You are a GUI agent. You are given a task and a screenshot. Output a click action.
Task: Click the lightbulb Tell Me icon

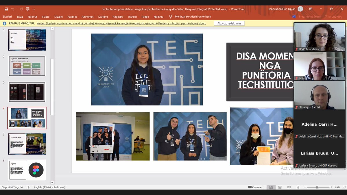pyautogui.click(x=171, y=17)
